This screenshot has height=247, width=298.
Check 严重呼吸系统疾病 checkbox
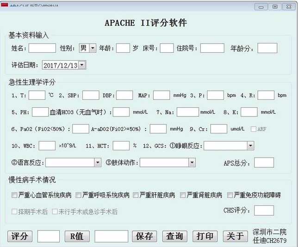78,195
